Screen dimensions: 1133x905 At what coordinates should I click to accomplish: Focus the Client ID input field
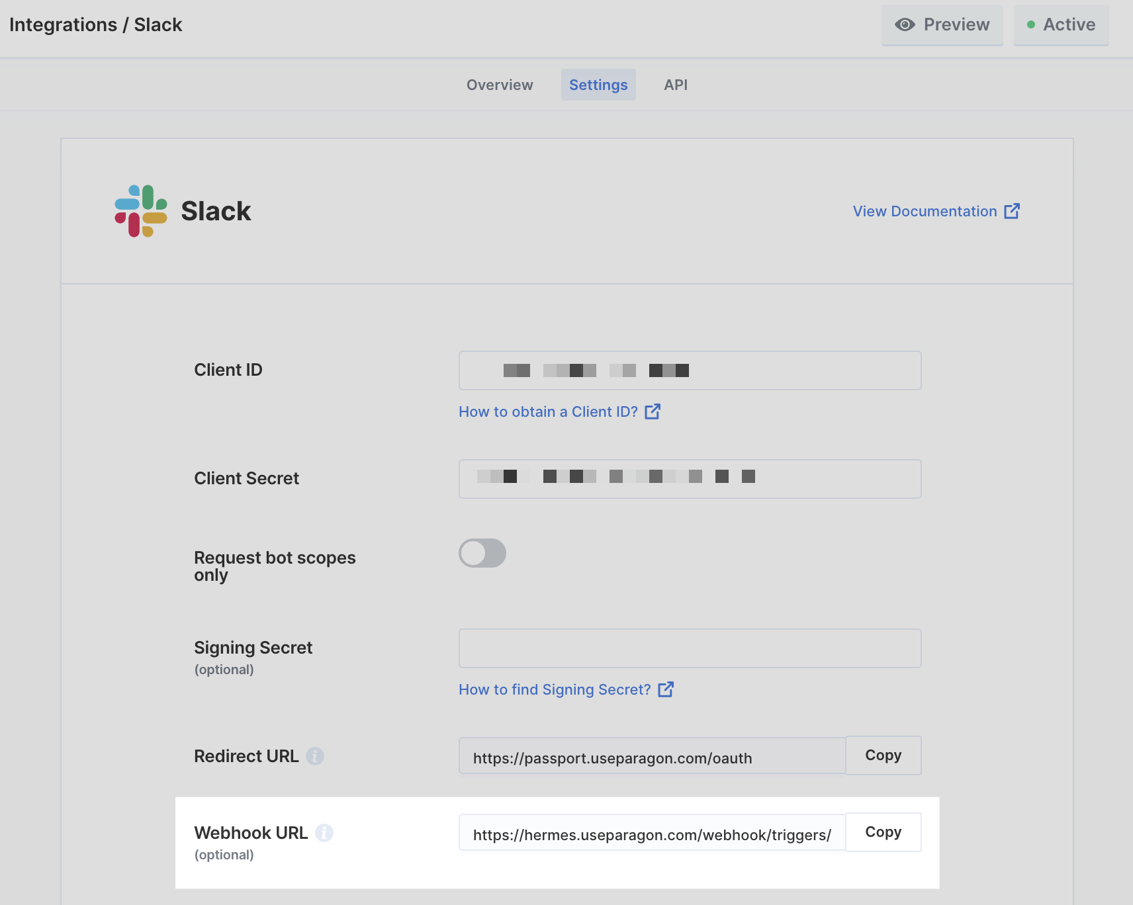coord(690,370)
